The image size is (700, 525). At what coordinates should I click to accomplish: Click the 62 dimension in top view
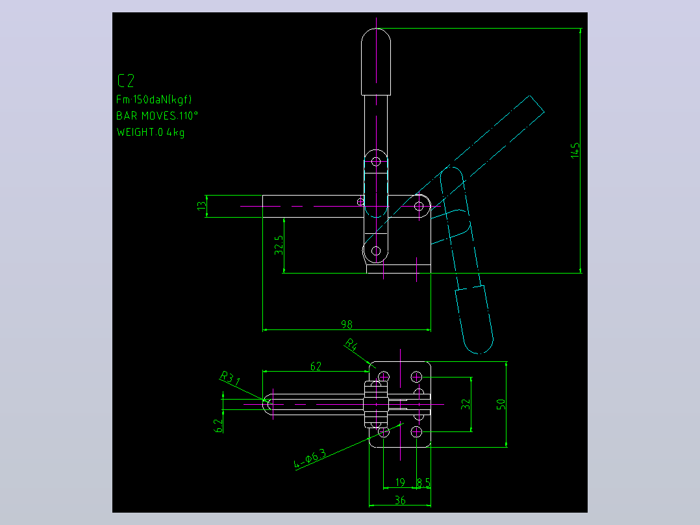[x=316, y=366]
